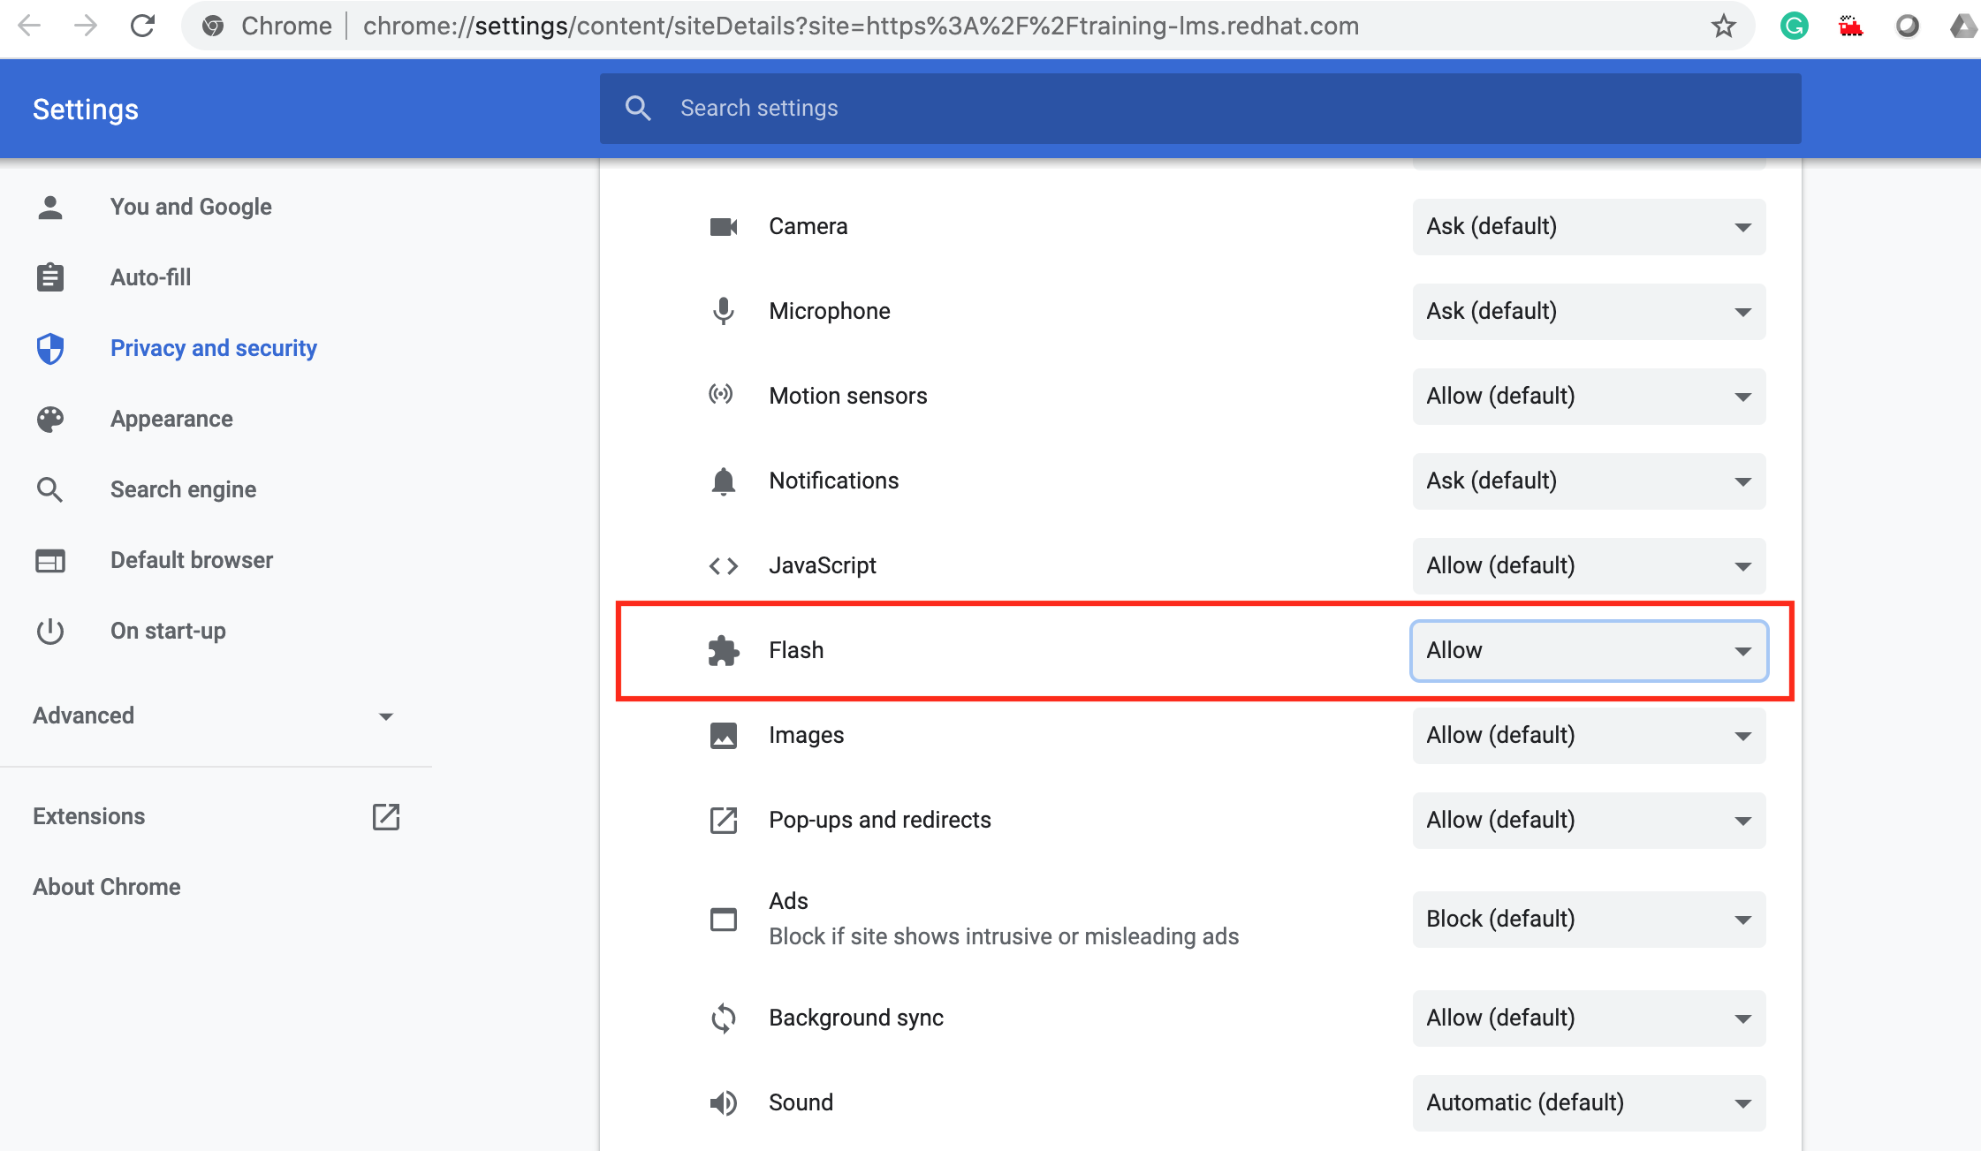Viewport: 1981px width, 1151px height.
Task: Go to Appearance settings
Action: click(171, 419)
